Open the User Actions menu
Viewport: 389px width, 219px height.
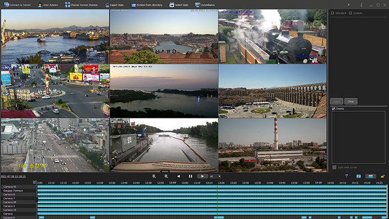coord(48,4)
